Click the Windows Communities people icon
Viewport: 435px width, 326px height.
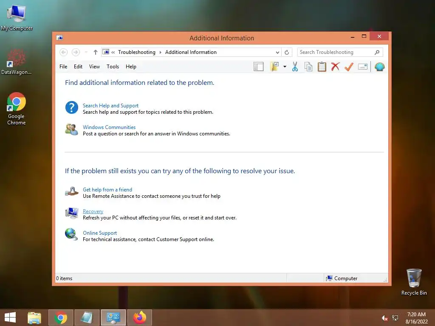pyautogui.click(x=71, y=129)
